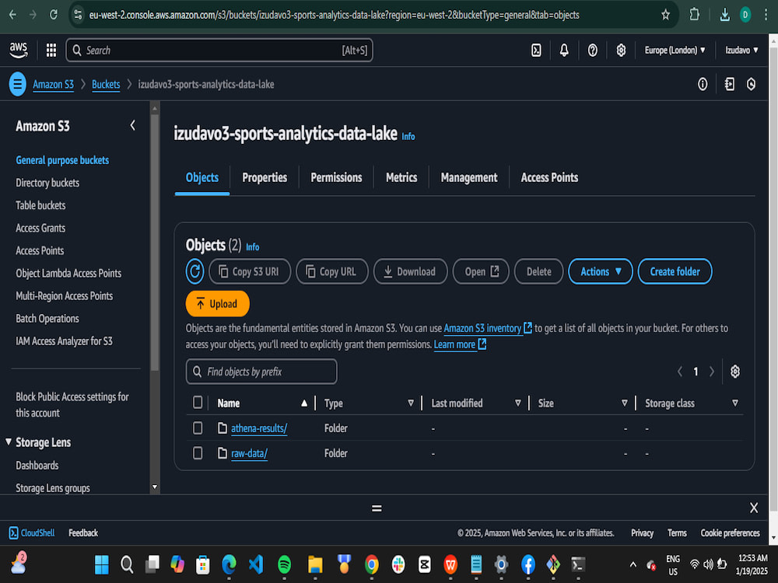
Task: Open the Actions dropdown menu
Action: (x=601, y=271)
